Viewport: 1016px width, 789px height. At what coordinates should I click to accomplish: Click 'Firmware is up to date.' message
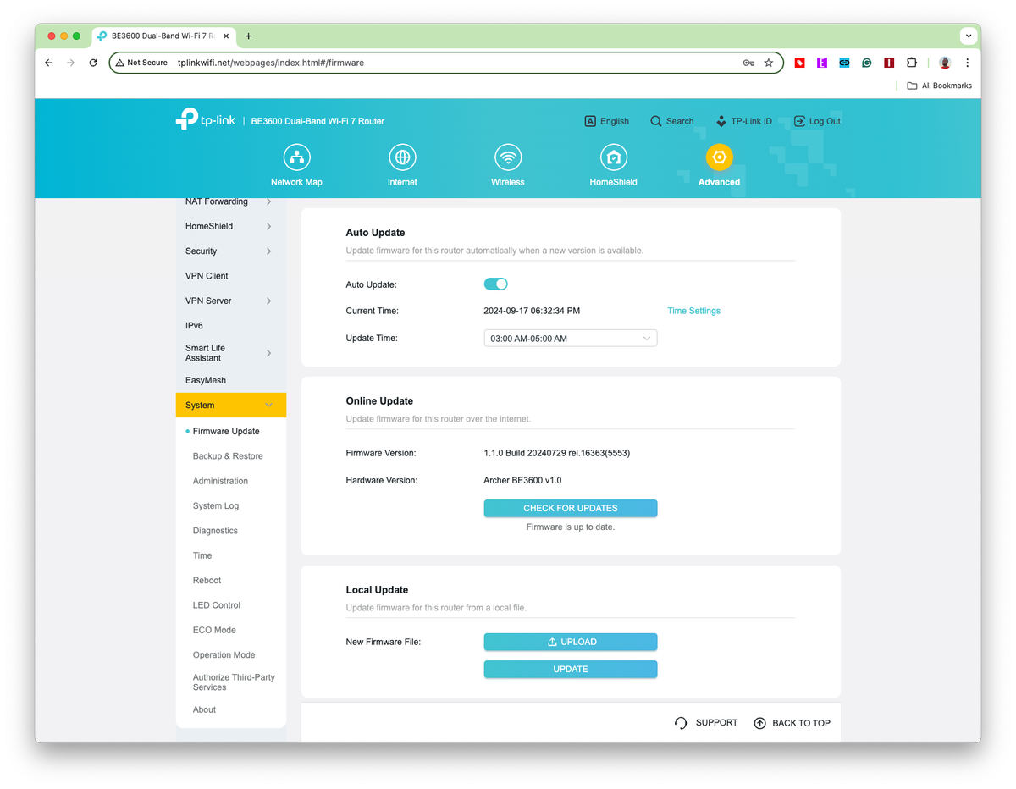click(x=570, y=527)
